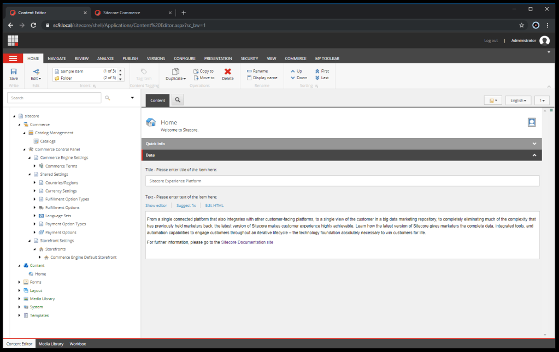Click the Move to First sorting icon
This screenshot has width=559, height=352.
pyautogui.click(x=317, y=71)
